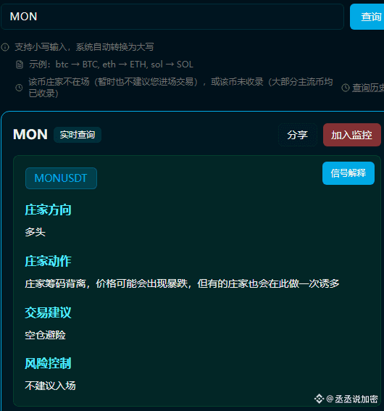Click the MON result title
The width and height of the screenshot is (384, 411).
30,135
